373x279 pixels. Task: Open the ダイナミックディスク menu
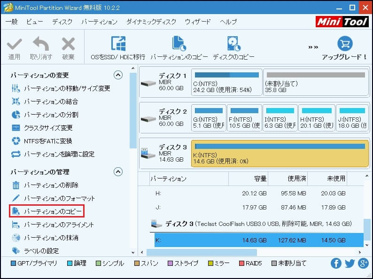click(151, 22)
